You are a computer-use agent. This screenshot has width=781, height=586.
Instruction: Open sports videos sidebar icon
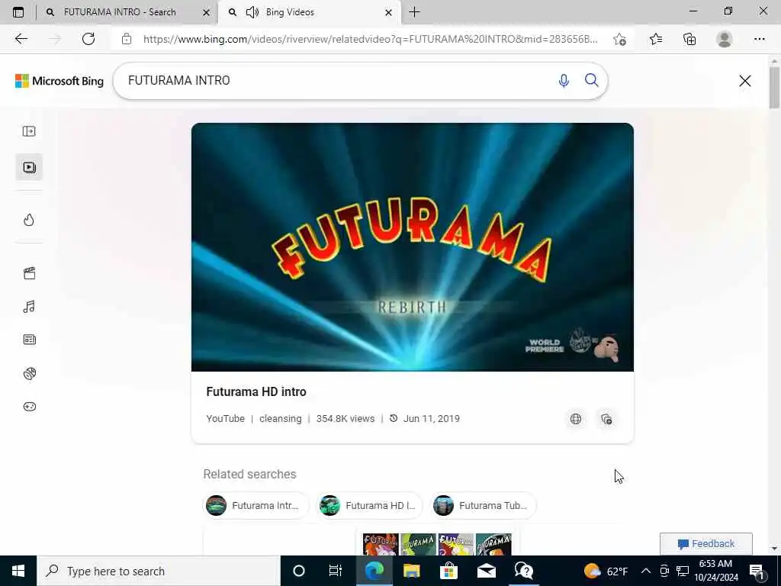click(x=29, y=373)
